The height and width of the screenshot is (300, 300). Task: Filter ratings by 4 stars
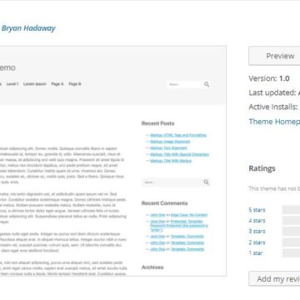(x=257, y=221)
